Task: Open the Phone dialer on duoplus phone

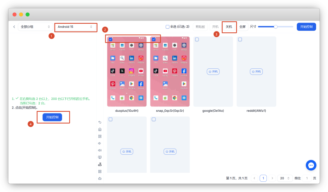Action: click(112, 98)
